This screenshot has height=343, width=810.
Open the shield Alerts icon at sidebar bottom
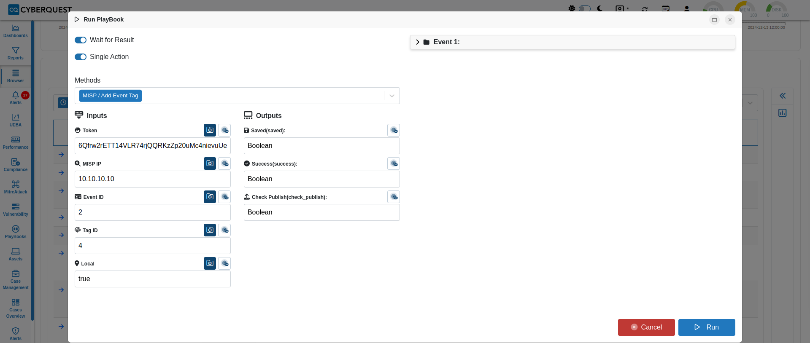click(16, 334)
